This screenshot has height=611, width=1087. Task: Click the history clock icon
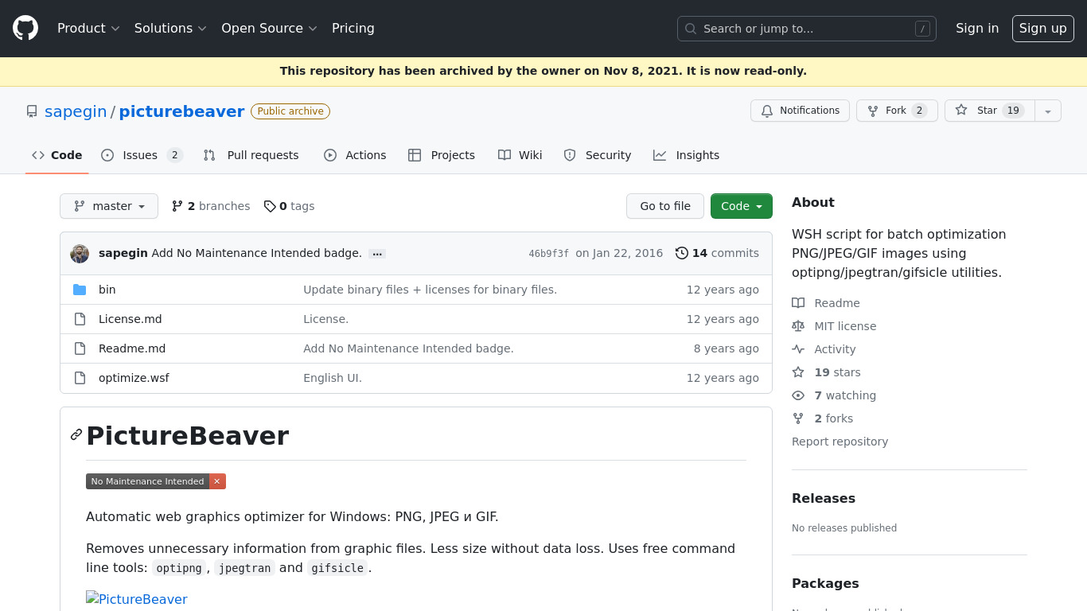click(682, 253)
